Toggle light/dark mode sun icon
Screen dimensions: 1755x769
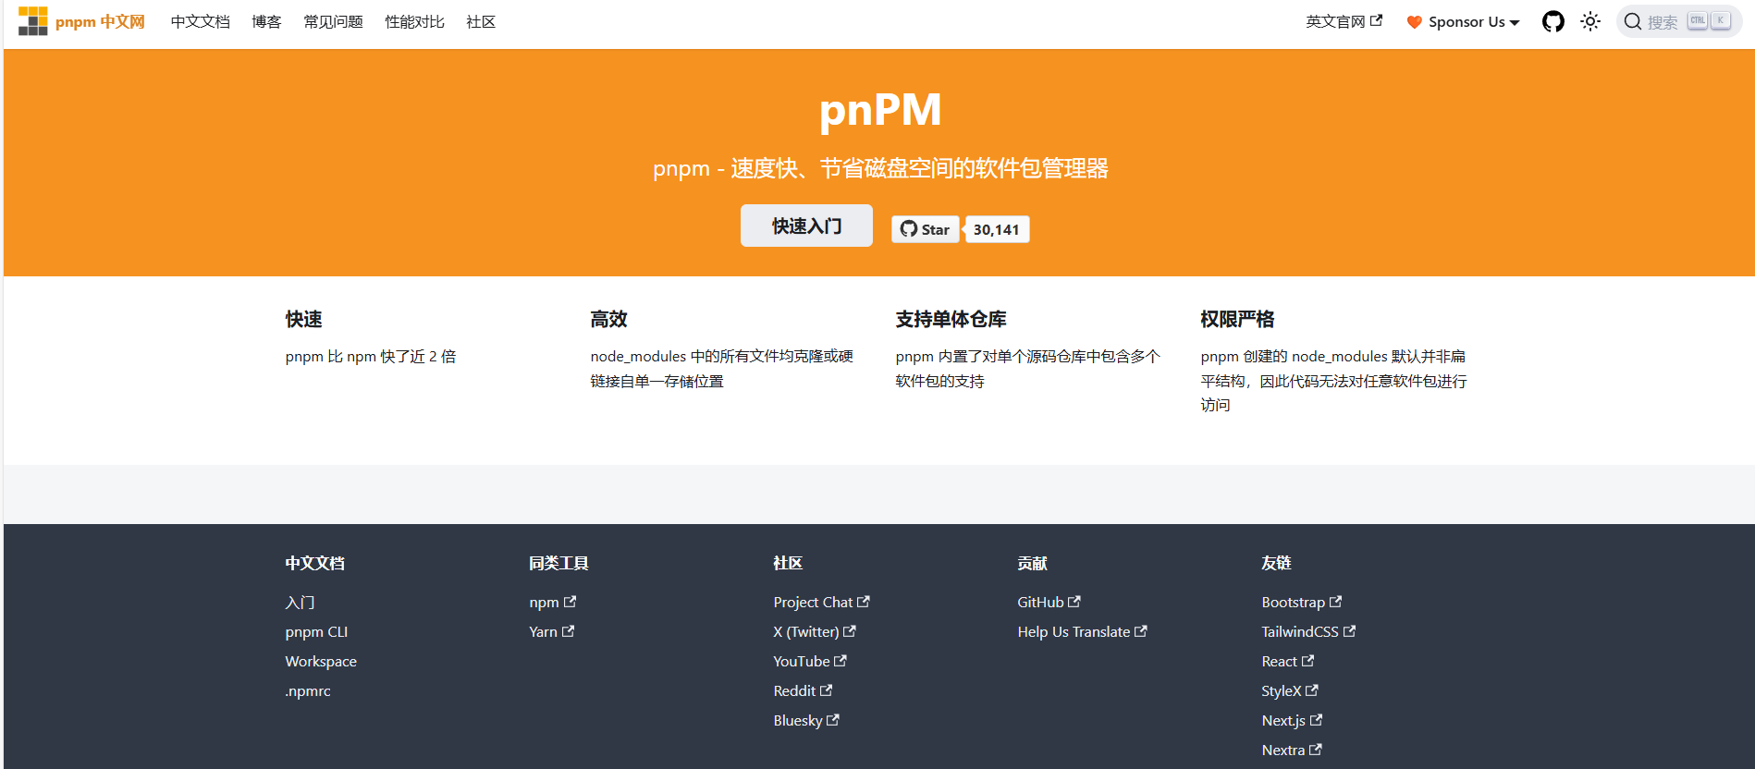(1590, 21)
